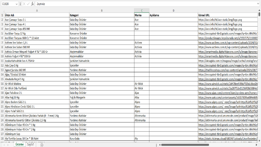Select Şarküteri Kahvaltılık cell in row 11
Screen dimensions: 261x147
click(102, 61)
